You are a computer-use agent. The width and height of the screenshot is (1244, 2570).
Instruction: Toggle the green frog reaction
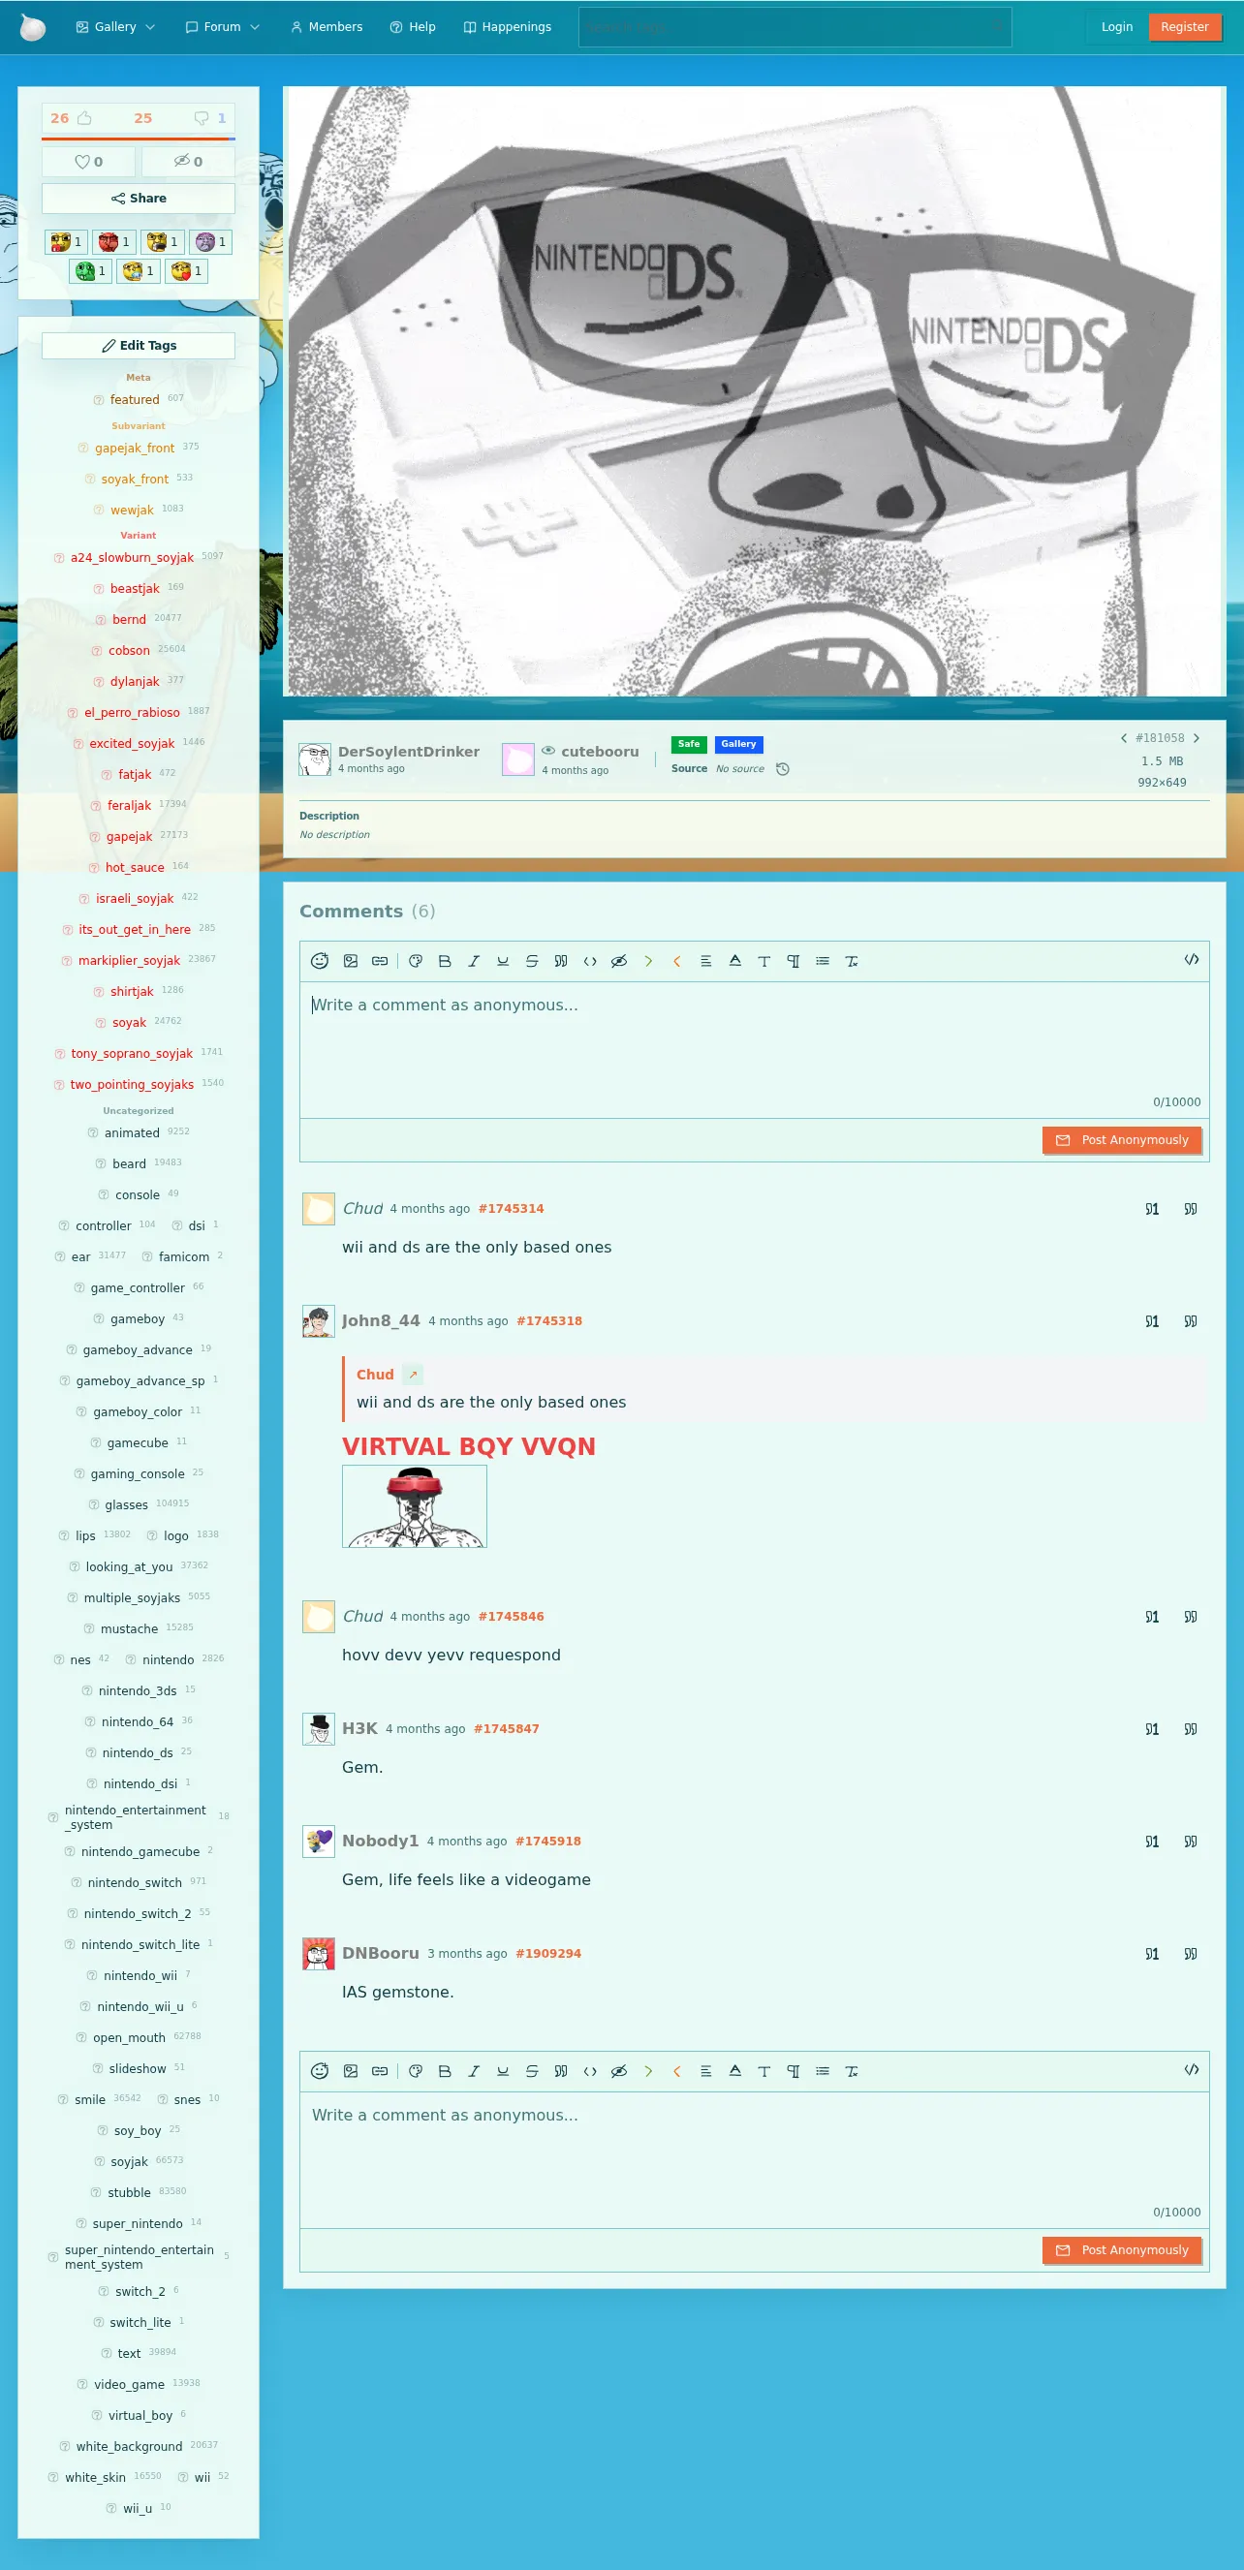pyautogui.click(x=90, y=270)
